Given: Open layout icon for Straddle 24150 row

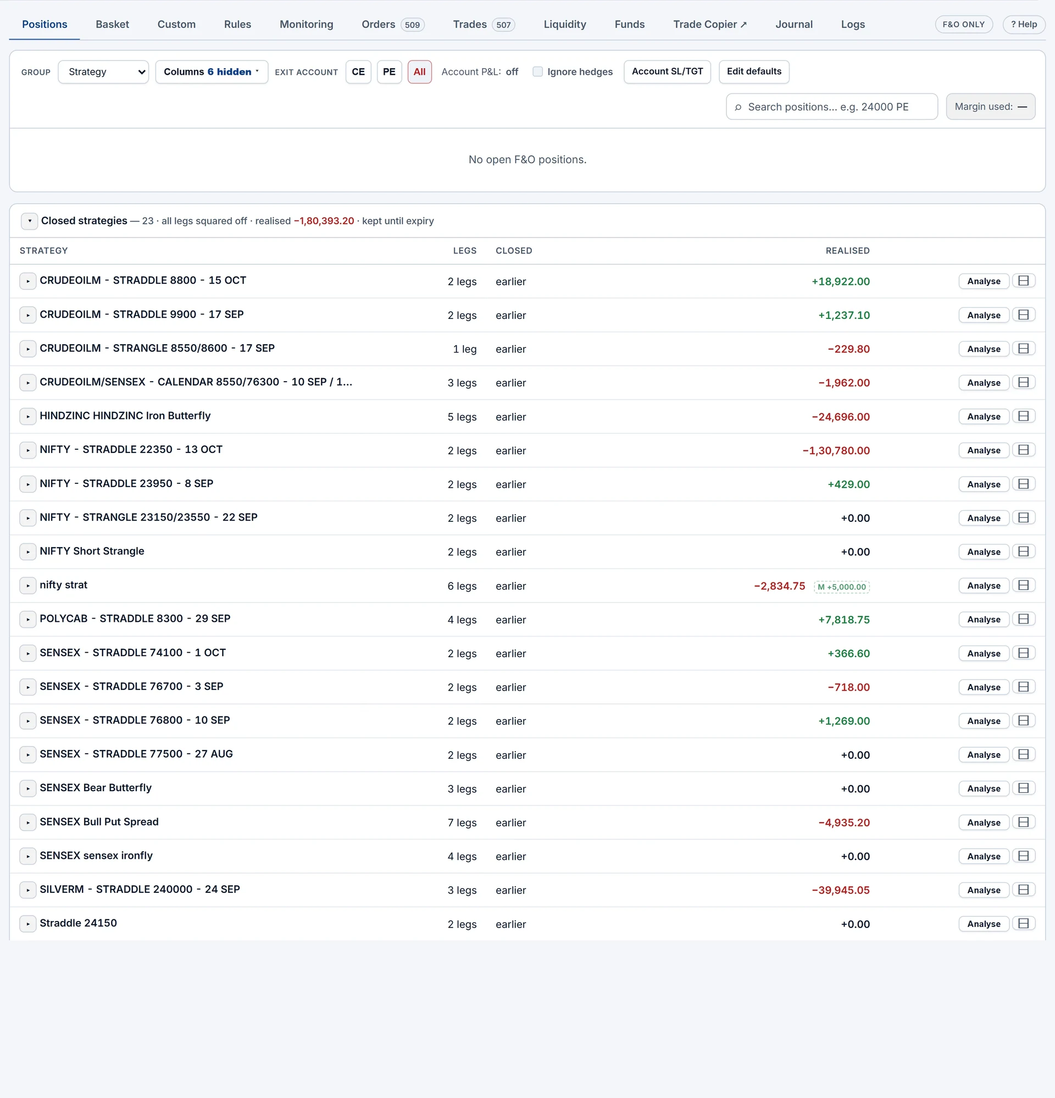Looking at the screenshot, I should 1023,923.
